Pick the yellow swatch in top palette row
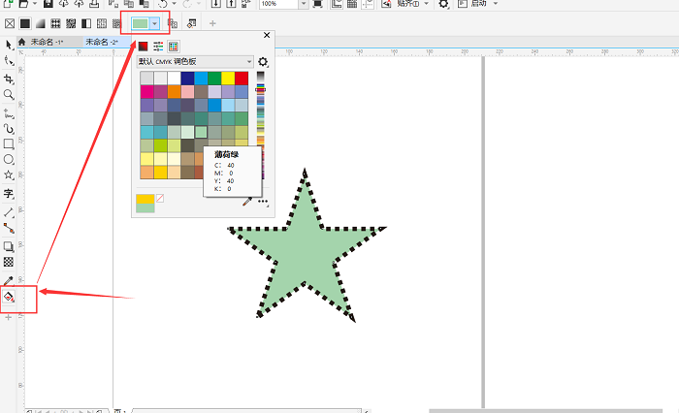The width and height of the screenshot is (679, 413). pos(228,78)
